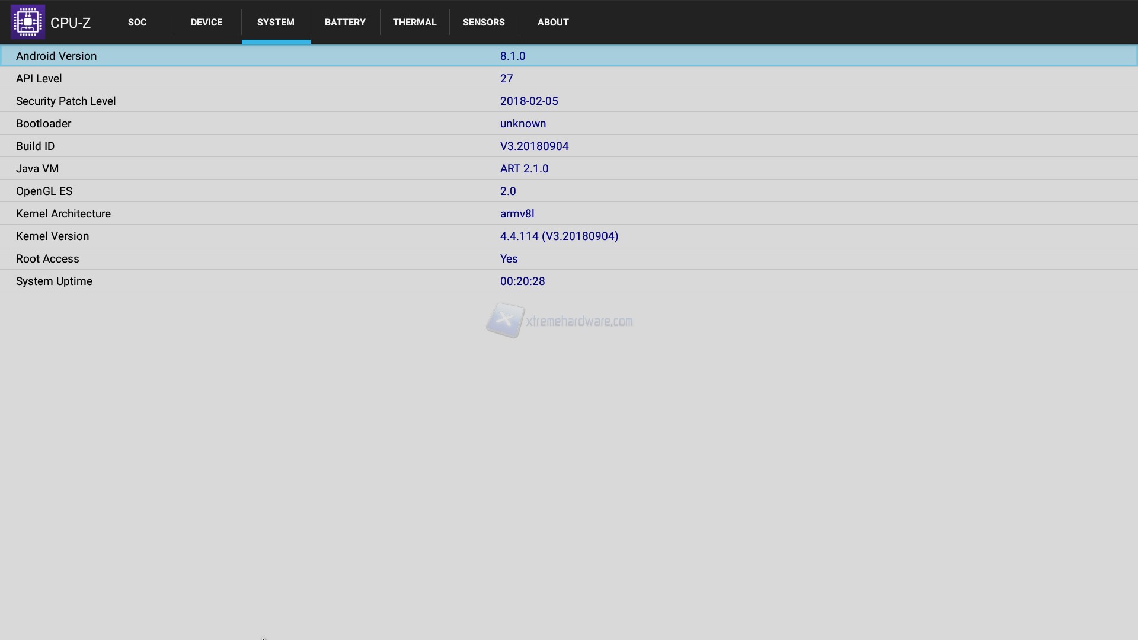Screen dimensions: 1138x640
Task: Switch to the SOC tab
Action: click(137, 22)
